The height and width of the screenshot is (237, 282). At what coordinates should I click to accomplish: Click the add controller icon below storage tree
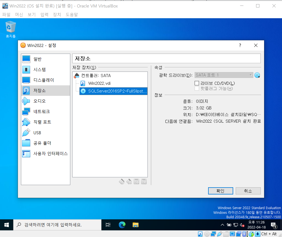tap(122, 181)
